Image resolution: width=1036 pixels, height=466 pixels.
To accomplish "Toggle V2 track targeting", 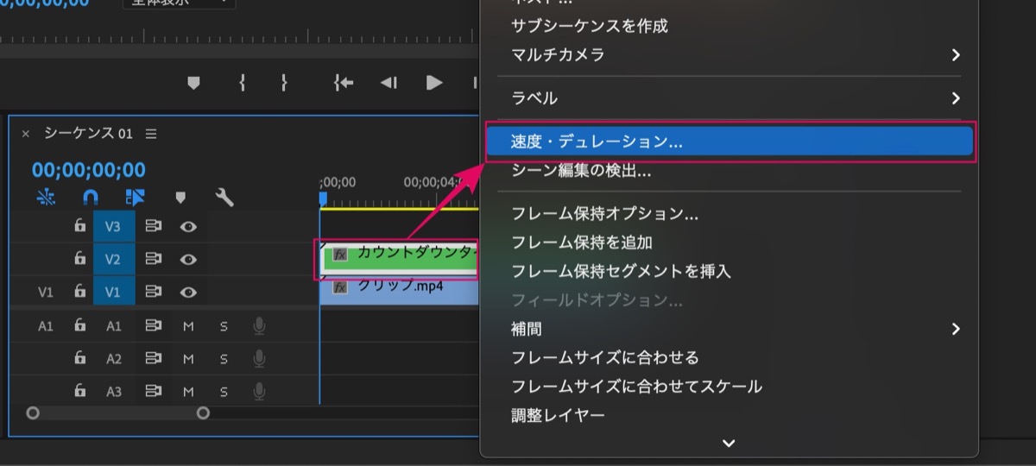I will click(x=113, y=259).
